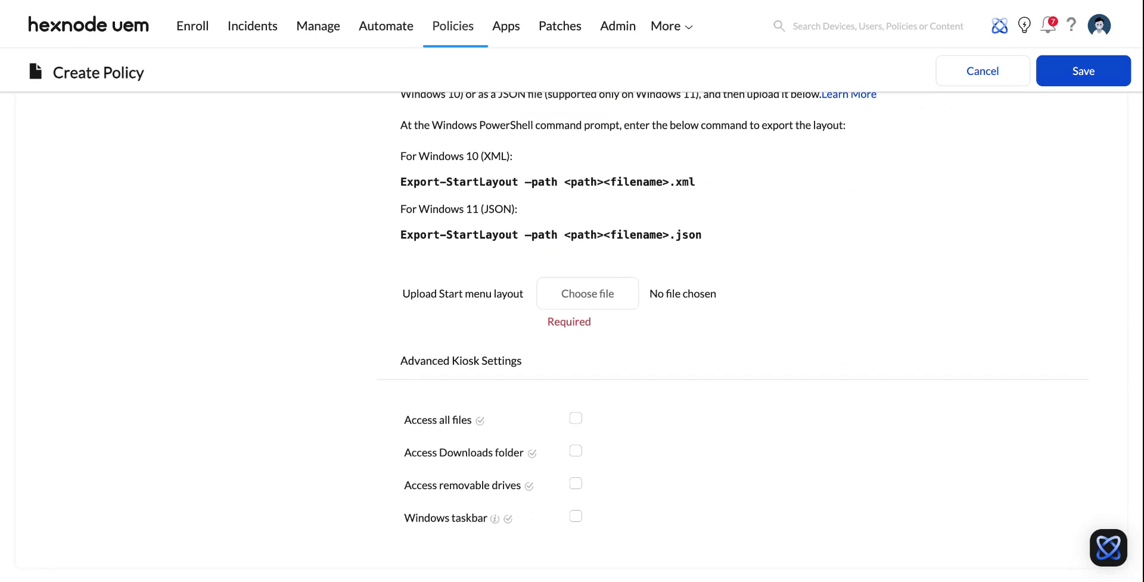1144x582 pixels.
Task: Collapse the Advanced Kiosk Settings section
Action: tap(461, 361)
